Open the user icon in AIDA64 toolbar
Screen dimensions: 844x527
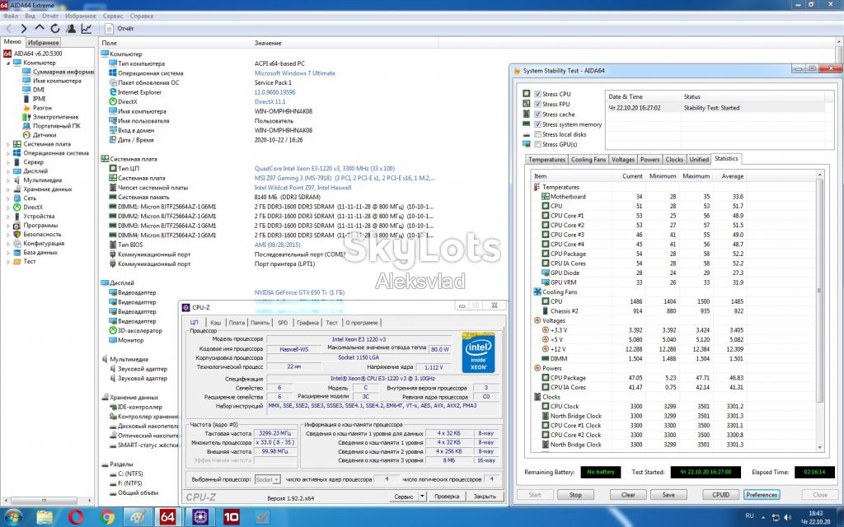71,29
